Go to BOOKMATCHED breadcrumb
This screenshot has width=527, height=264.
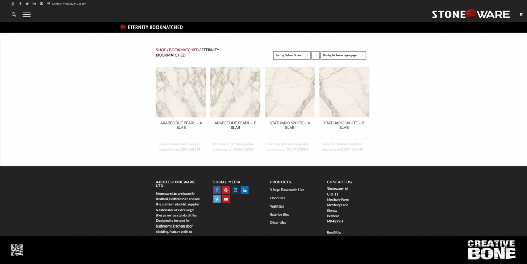[x=184, y=50]
